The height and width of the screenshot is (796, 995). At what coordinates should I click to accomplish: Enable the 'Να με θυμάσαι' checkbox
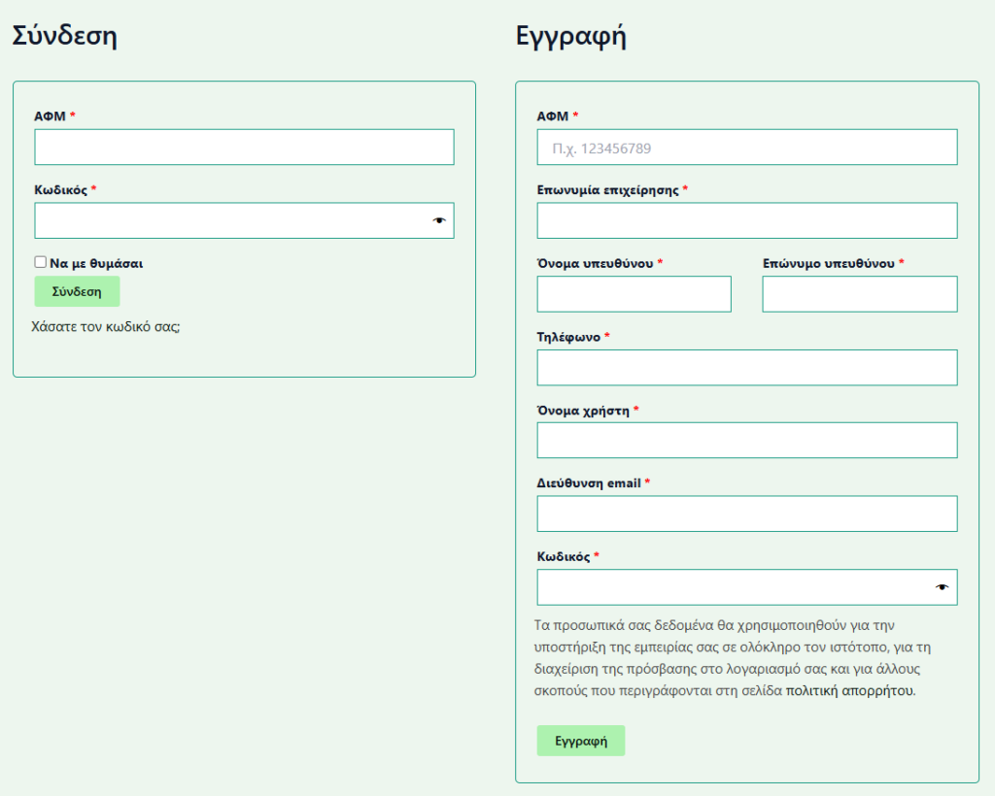(40, 262)
